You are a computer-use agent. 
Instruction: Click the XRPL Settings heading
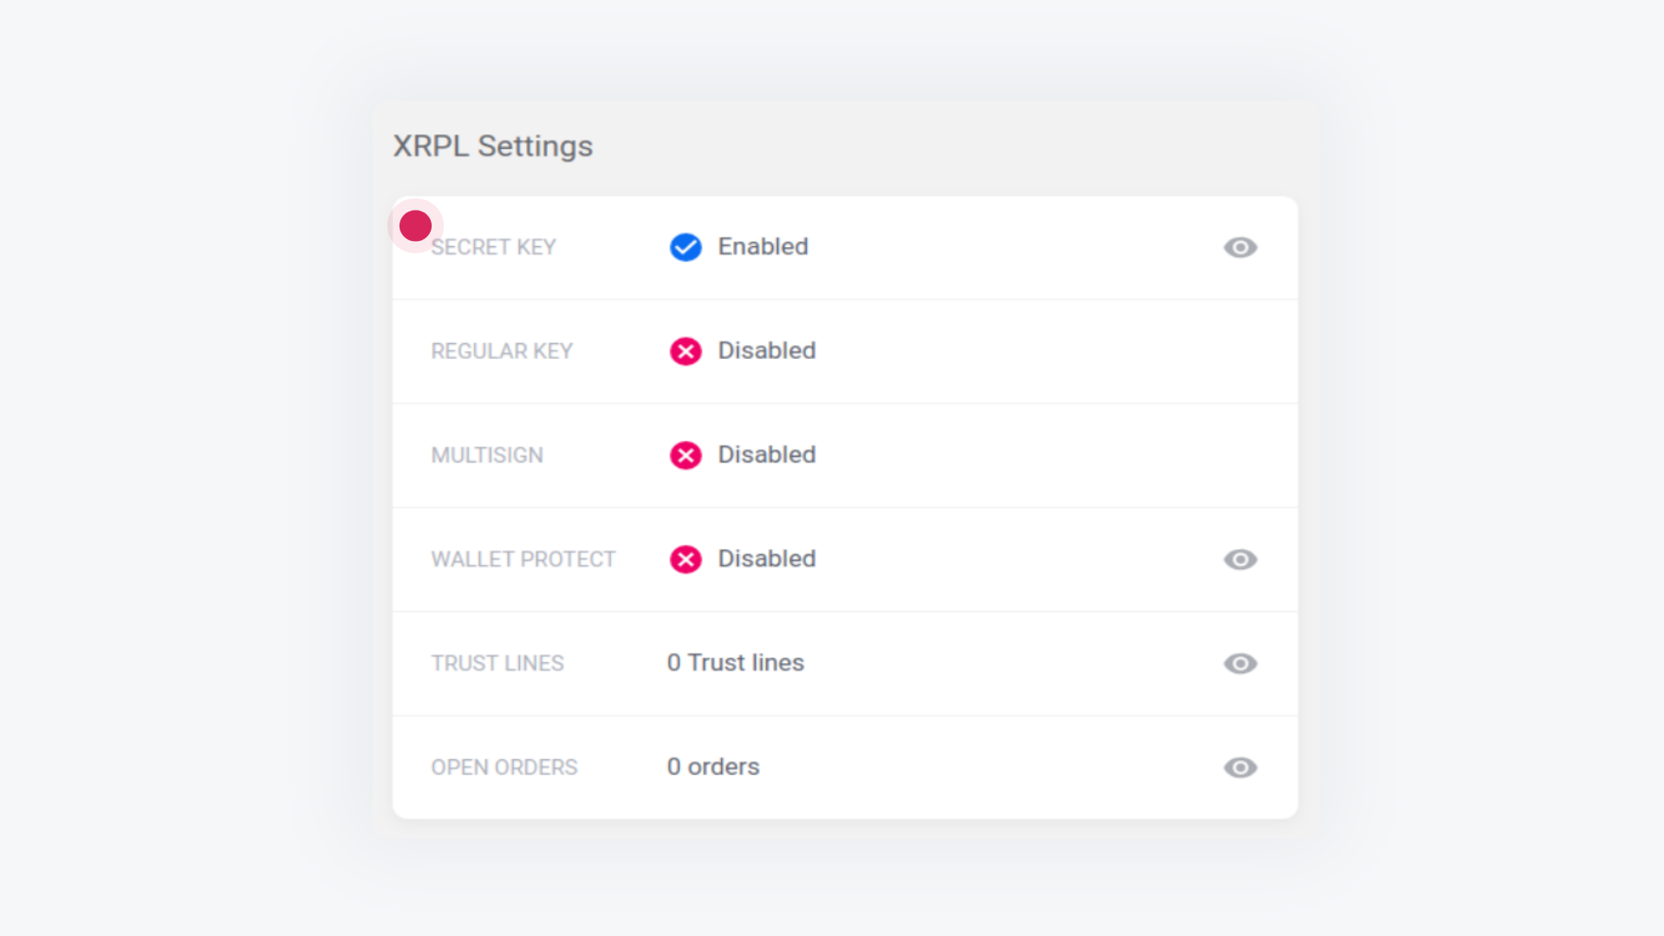493,146
